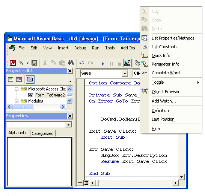This screenshot has height=196, width=205.
Task: Toggle the Design Mode icon
Action: [x=127, y=63]
